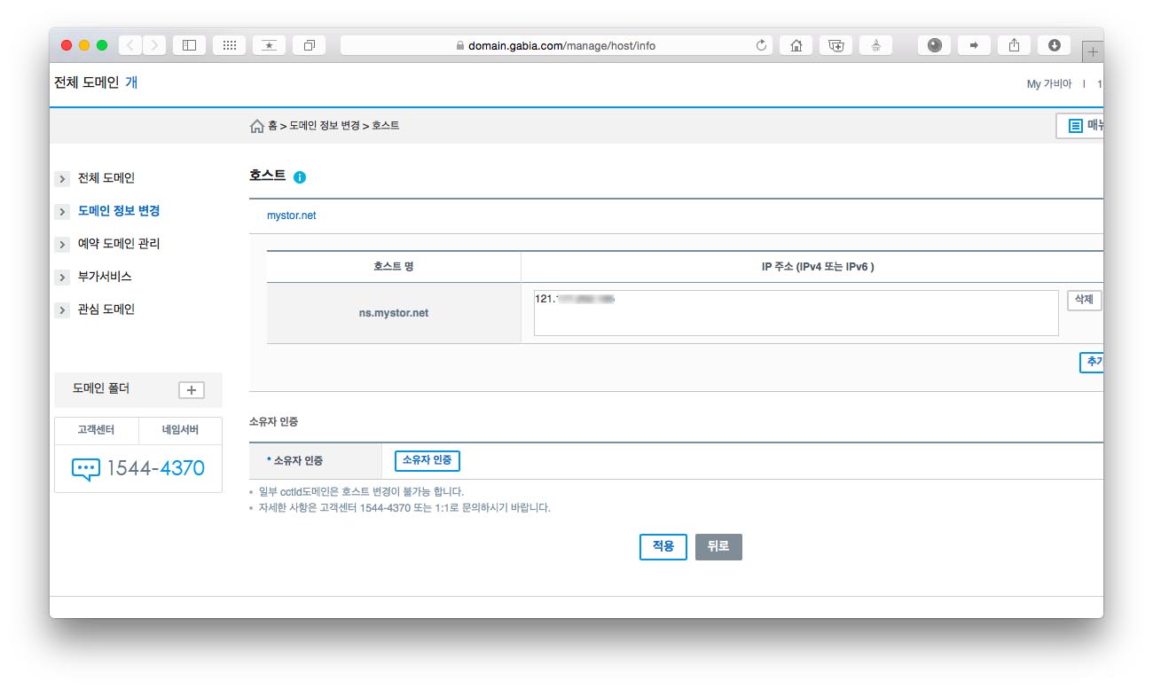Show the downloads list
The image size is (1153, 689).
(1055, 45)
